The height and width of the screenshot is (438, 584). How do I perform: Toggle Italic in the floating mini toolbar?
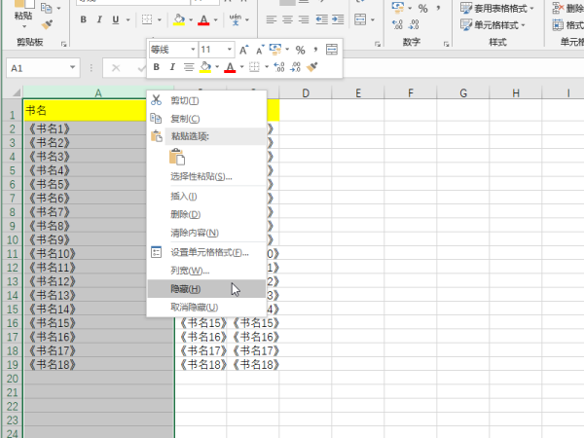point(171,67)
